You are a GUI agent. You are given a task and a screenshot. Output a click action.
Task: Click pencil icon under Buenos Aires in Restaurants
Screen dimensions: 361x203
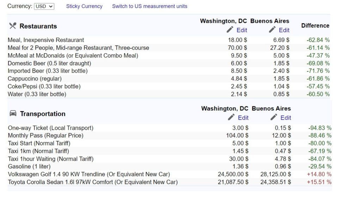[x=273, y=30]
